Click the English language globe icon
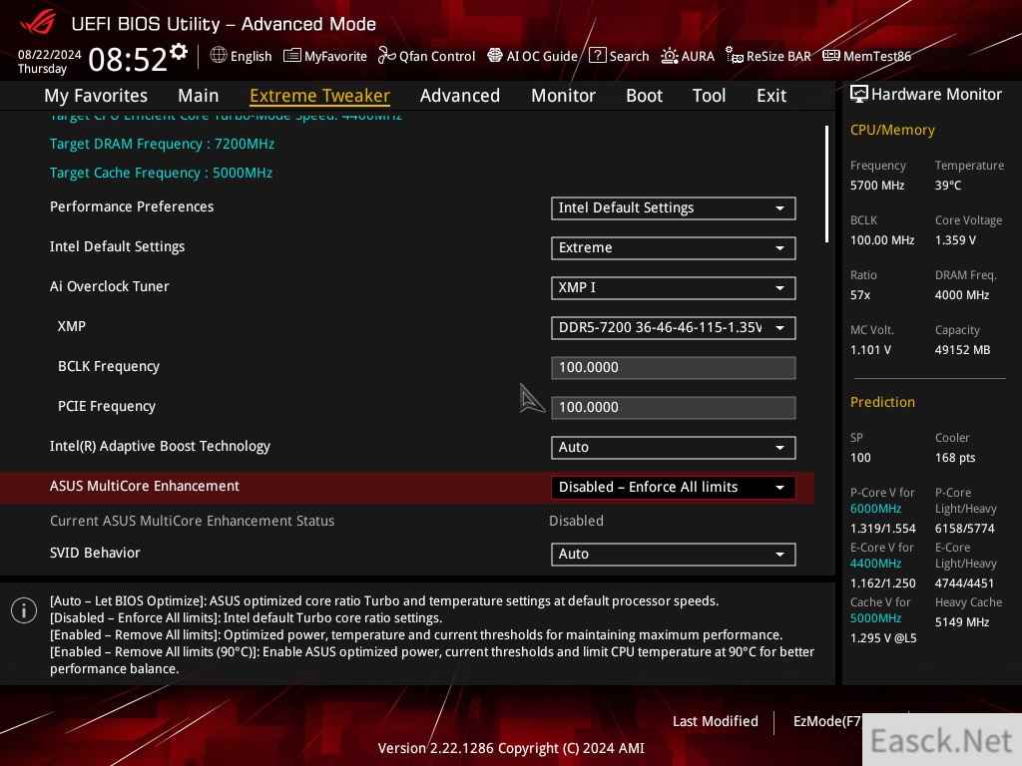The image size is (1022, 766). coord(219,55)
